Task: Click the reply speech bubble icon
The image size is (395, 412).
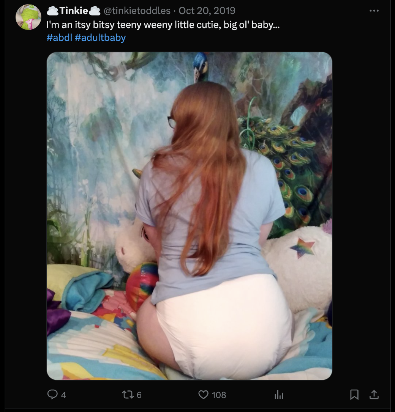Action: [52, 394]
